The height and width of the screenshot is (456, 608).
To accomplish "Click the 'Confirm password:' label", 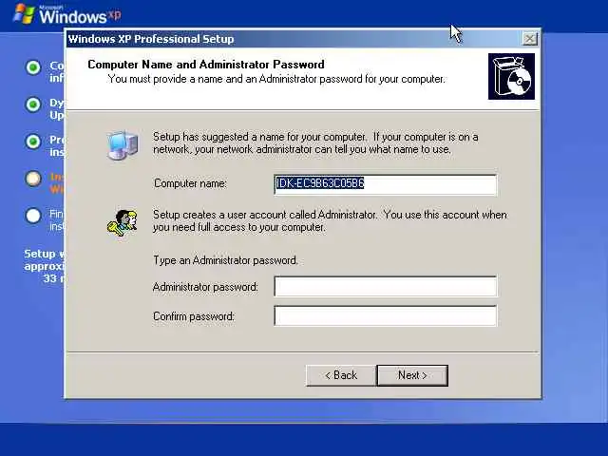I will 194,316.
